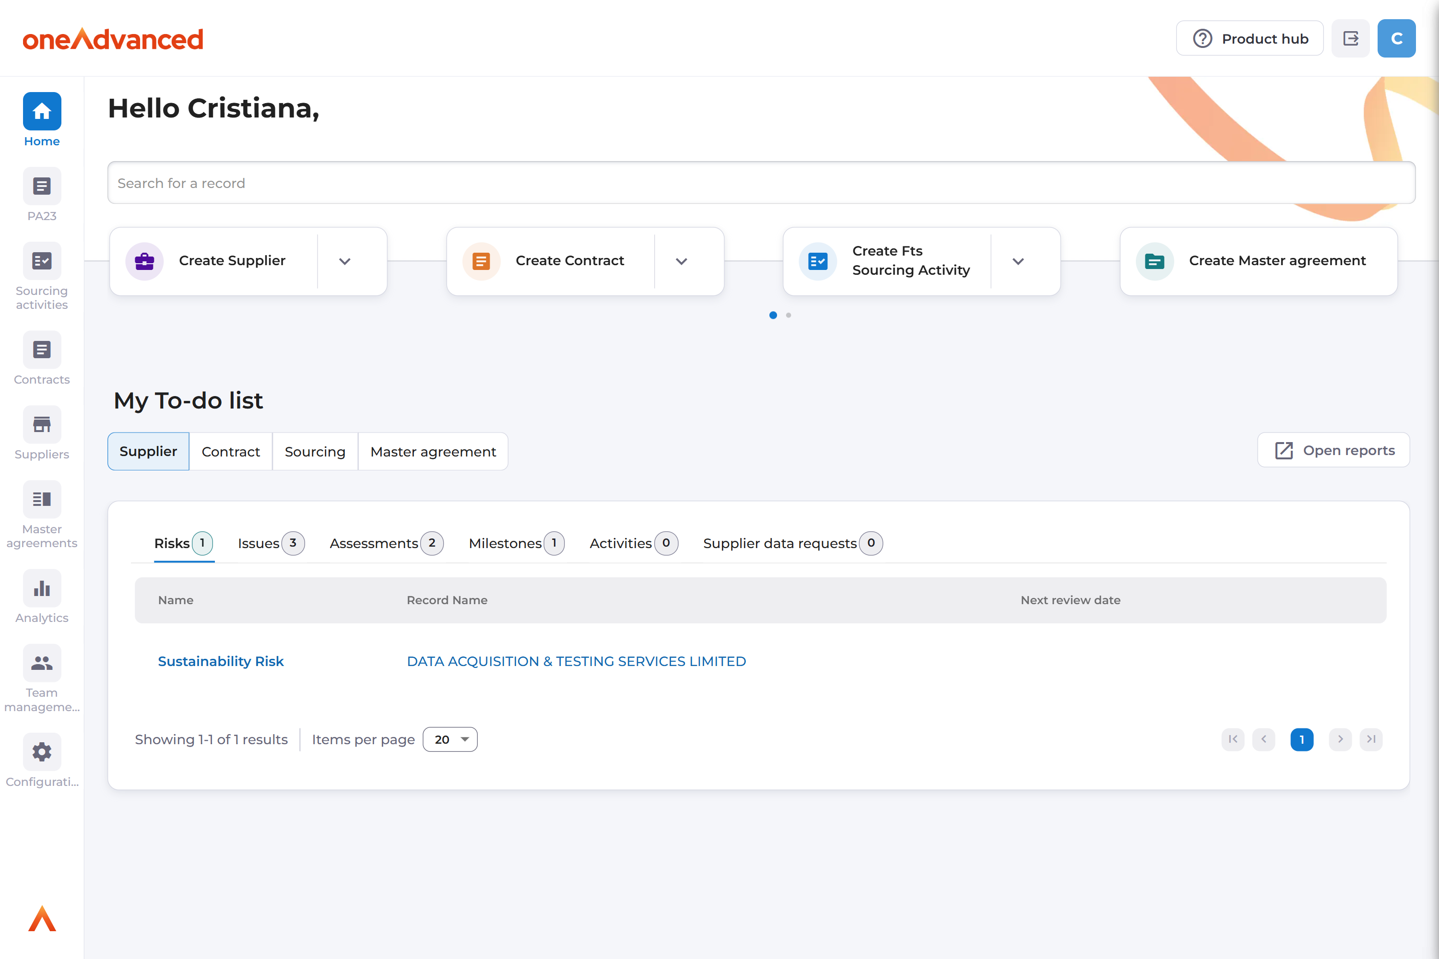Expand the Create Supplier dropdown chevron
The image size is (1439, 959).
pyautogui.click(x=344, y=261)
